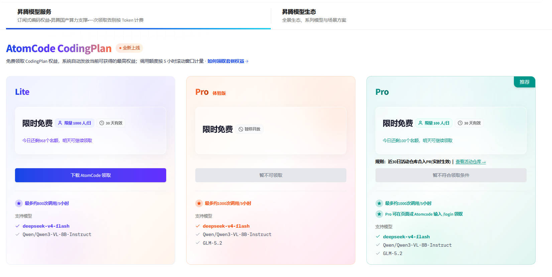Click checkmark beside deepseek-v4-flash in recommended Pro card
Viewport: 552px width, 277px height.
coord(378,237)
